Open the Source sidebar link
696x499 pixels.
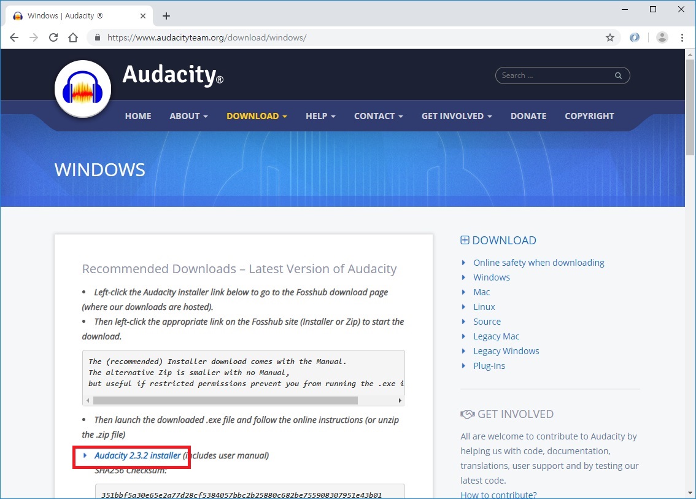(487, 322)
